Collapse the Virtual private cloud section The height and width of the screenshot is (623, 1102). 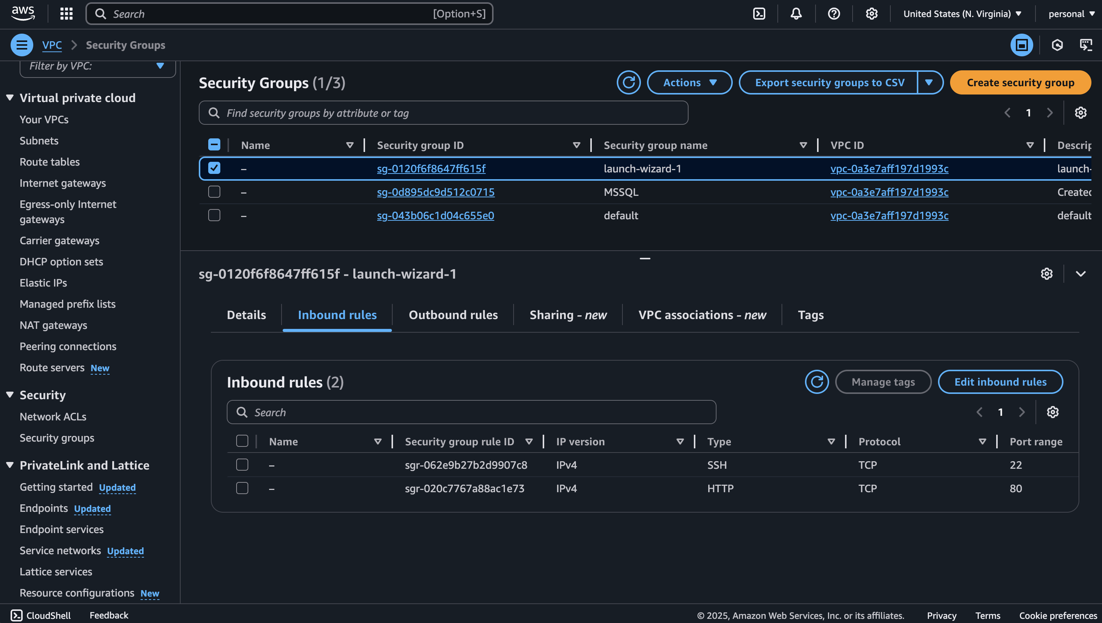[x=10, y=98]
